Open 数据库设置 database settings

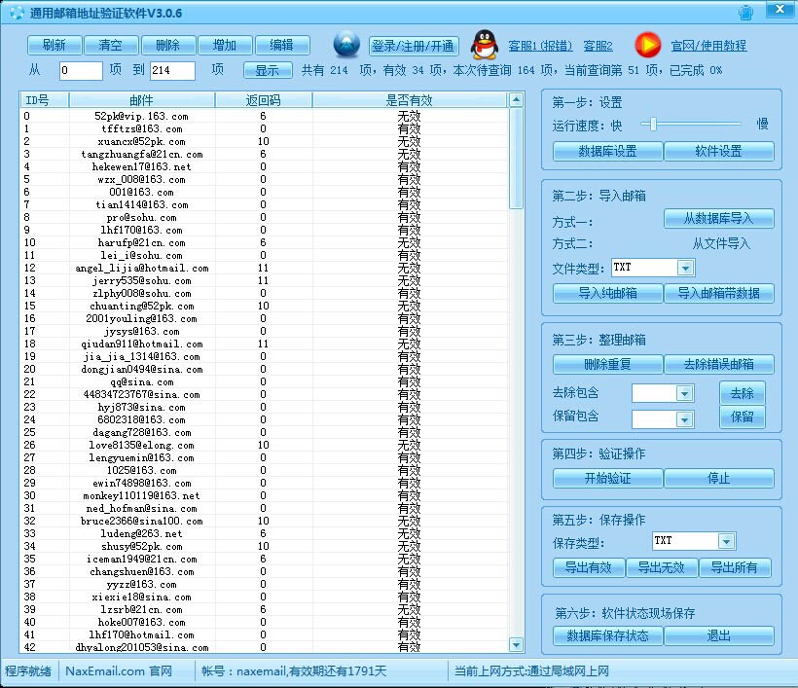click(607, 151)
